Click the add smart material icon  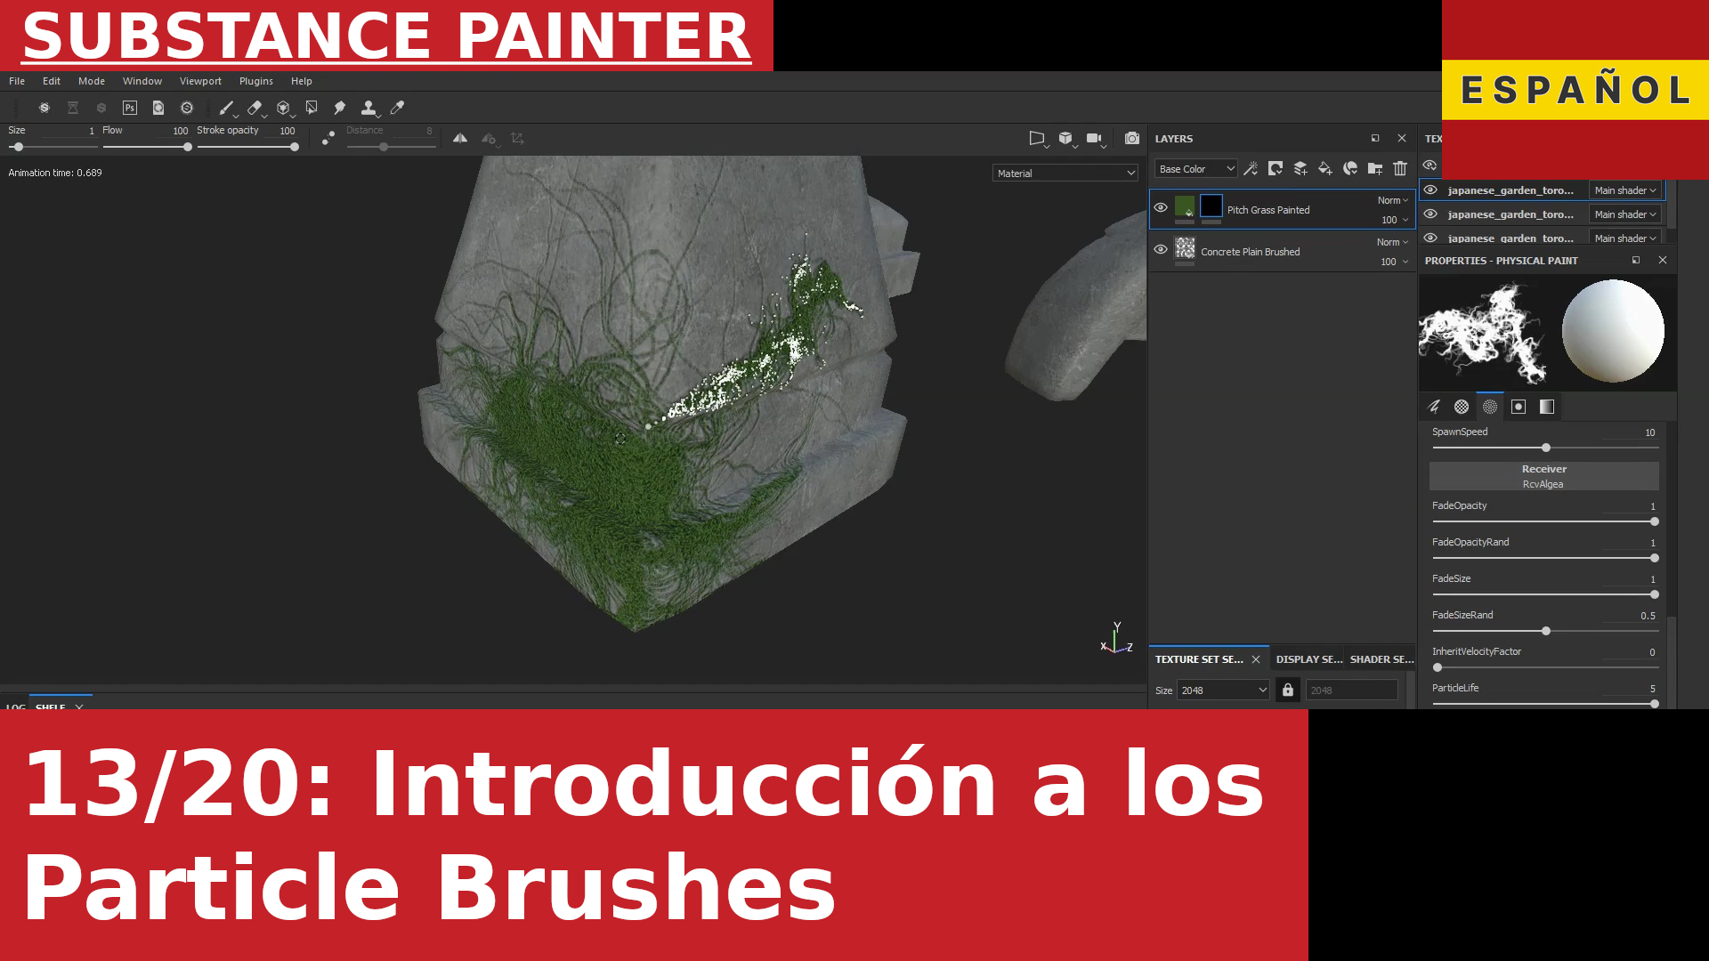[x=1350, y=168]
